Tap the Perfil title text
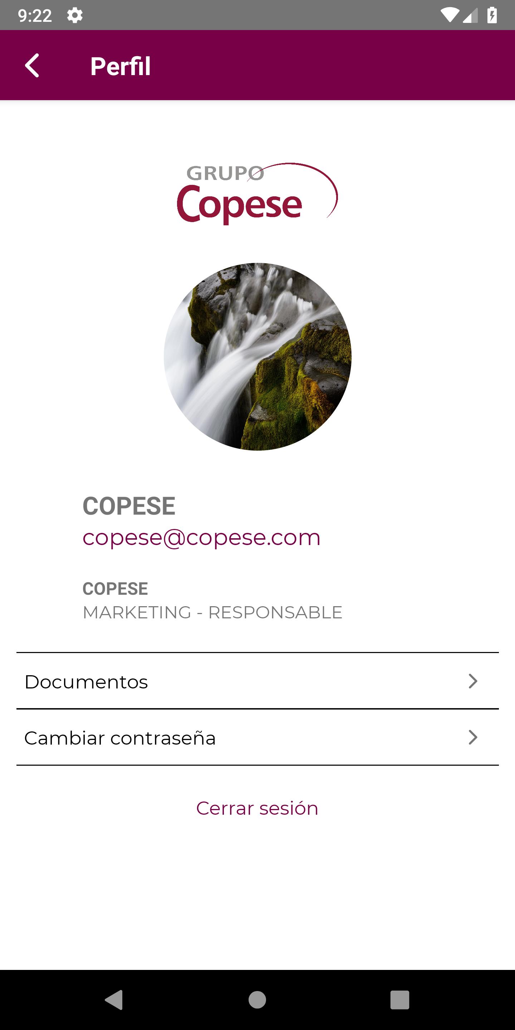515x1030 pixels. pyautogui.click(x=121, y=66)
